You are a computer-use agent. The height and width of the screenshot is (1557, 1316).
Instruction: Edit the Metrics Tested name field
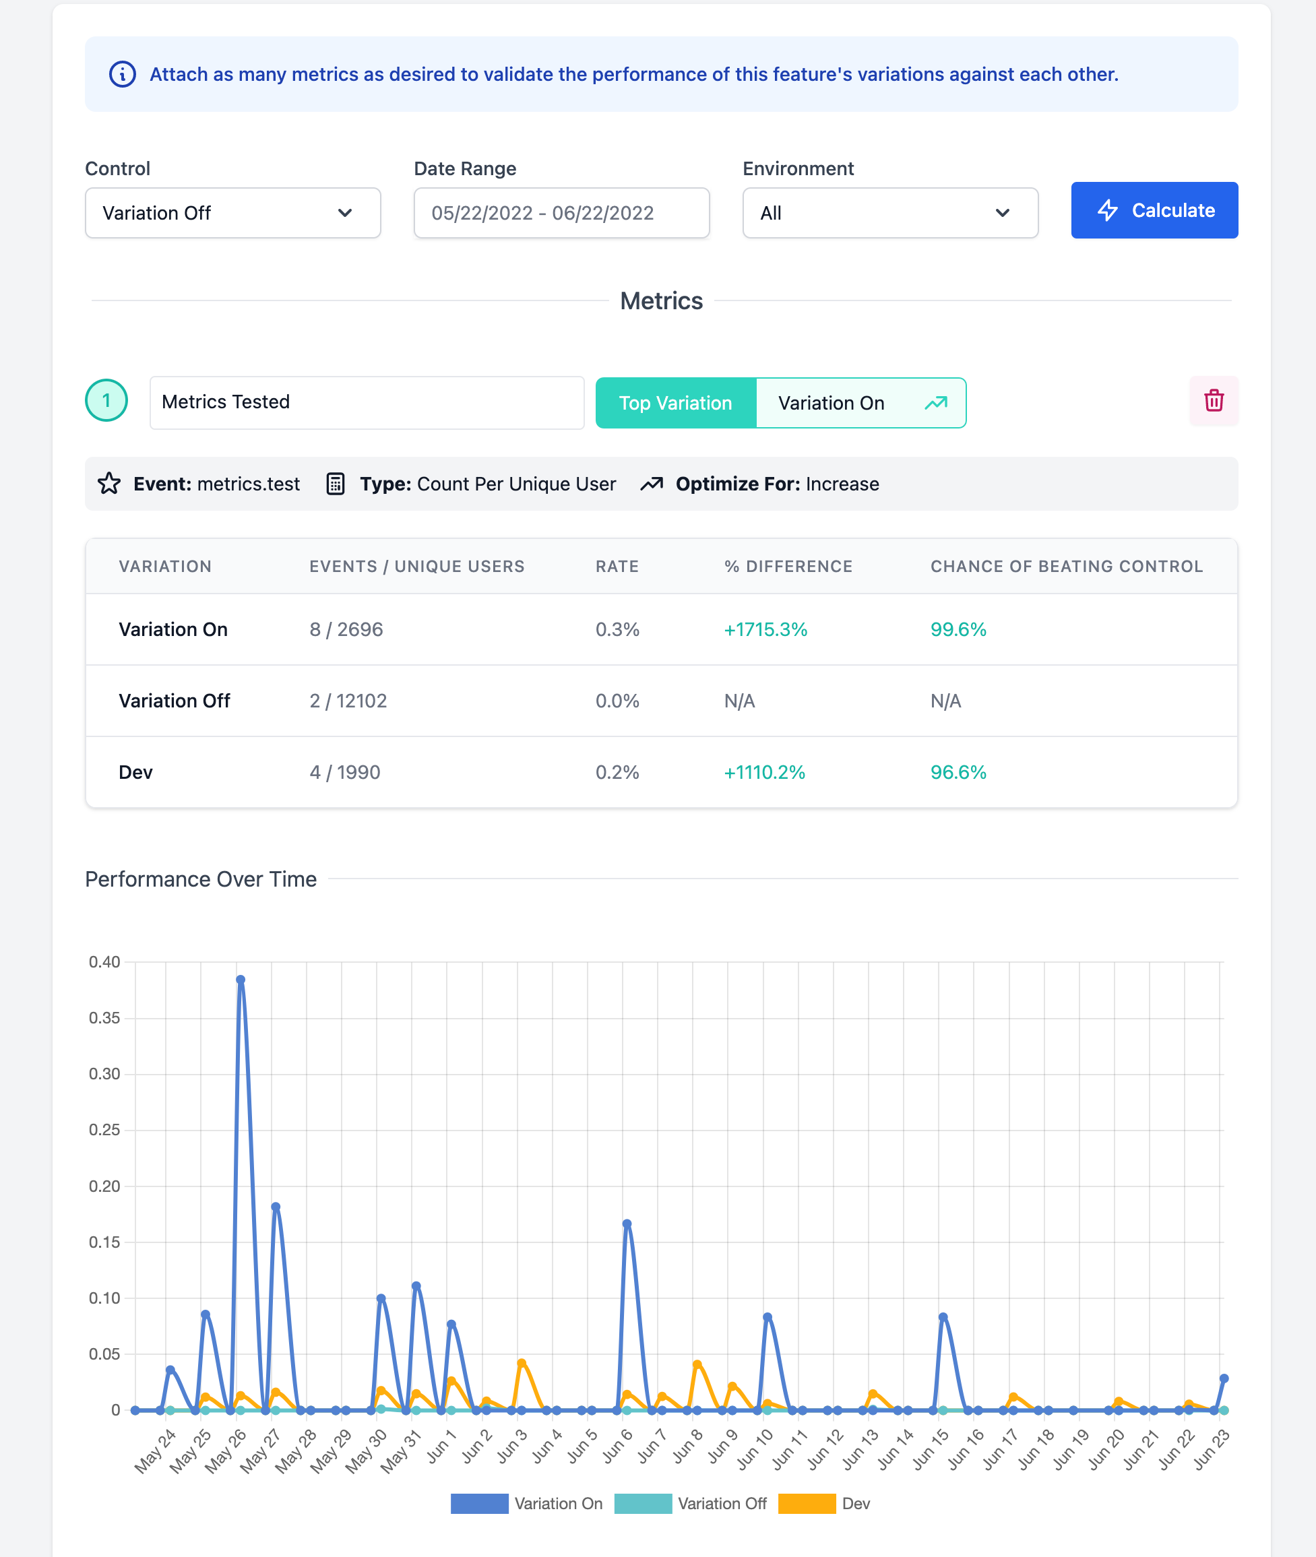[367, 402]
